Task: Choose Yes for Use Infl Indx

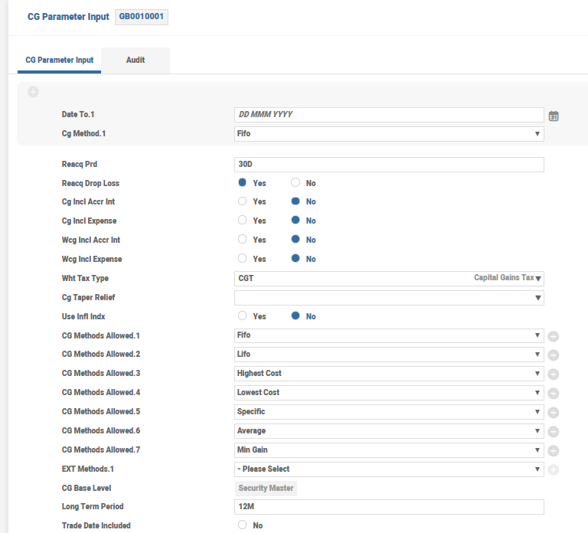Action: click(x=243, y=316)
